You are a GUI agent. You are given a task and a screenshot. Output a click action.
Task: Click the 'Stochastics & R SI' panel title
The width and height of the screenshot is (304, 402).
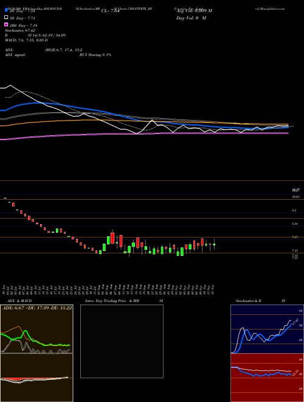pos(260,301)
